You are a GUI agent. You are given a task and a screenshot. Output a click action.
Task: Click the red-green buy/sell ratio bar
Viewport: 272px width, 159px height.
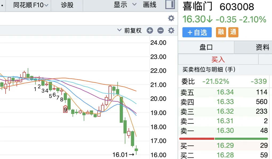(x=224, y=138)
